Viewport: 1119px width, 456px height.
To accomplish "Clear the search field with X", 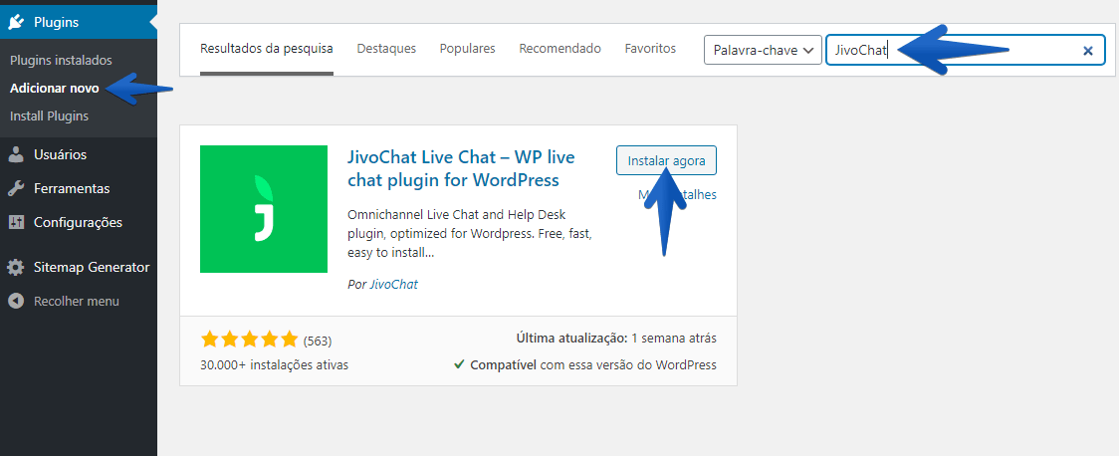I will pos(1087,51).
